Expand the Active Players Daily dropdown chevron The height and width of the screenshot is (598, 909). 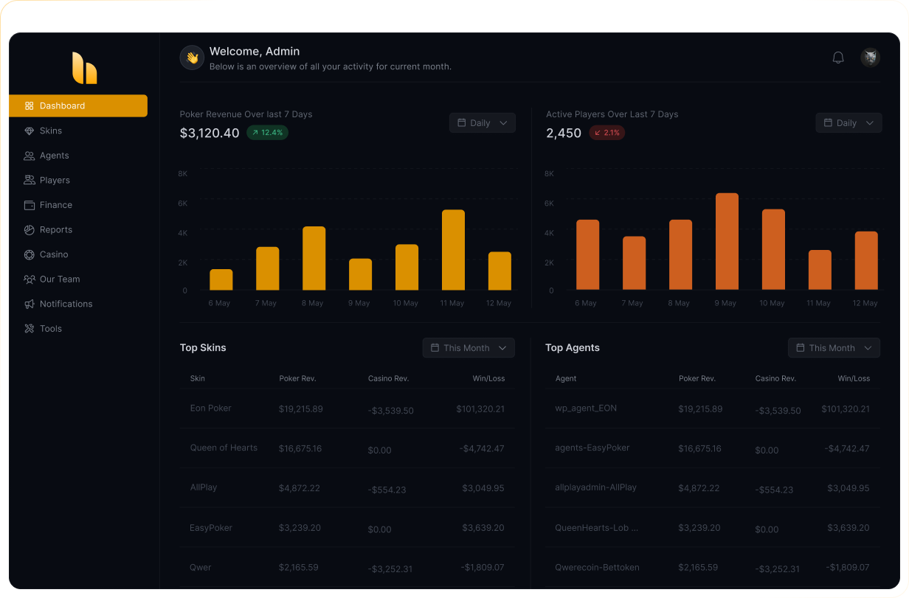869,123
